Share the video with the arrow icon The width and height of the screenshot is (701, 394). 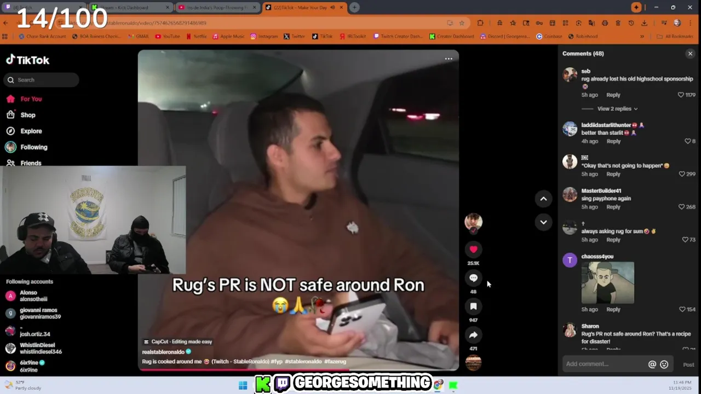473,335
